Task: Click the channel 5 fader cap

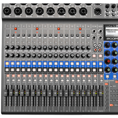Action: [x=28, y=93]
